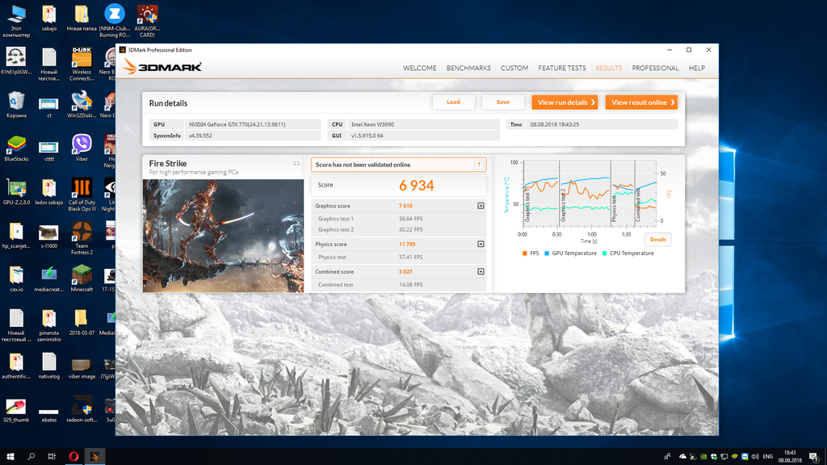
Task: Click the Graphics test 2 FPS value 30.22
Action: [410, 230]
